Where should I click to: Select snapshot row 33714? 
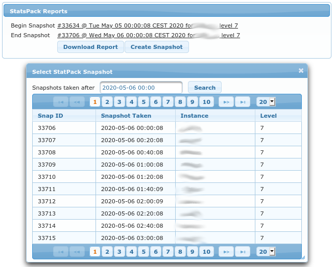tap(167, 226)
